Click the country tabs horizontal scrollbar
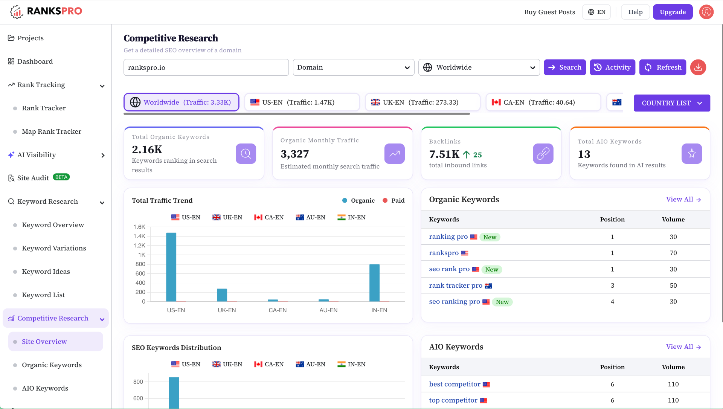This screenshot has width=723, height=409. 297,114
